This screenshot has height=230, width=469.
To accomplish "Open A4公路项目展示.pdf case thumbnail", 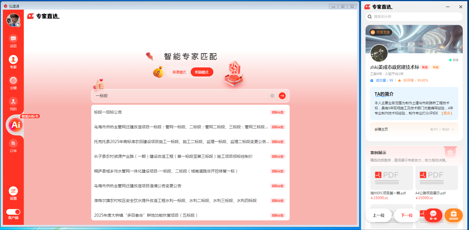I will tap(437, 178).
